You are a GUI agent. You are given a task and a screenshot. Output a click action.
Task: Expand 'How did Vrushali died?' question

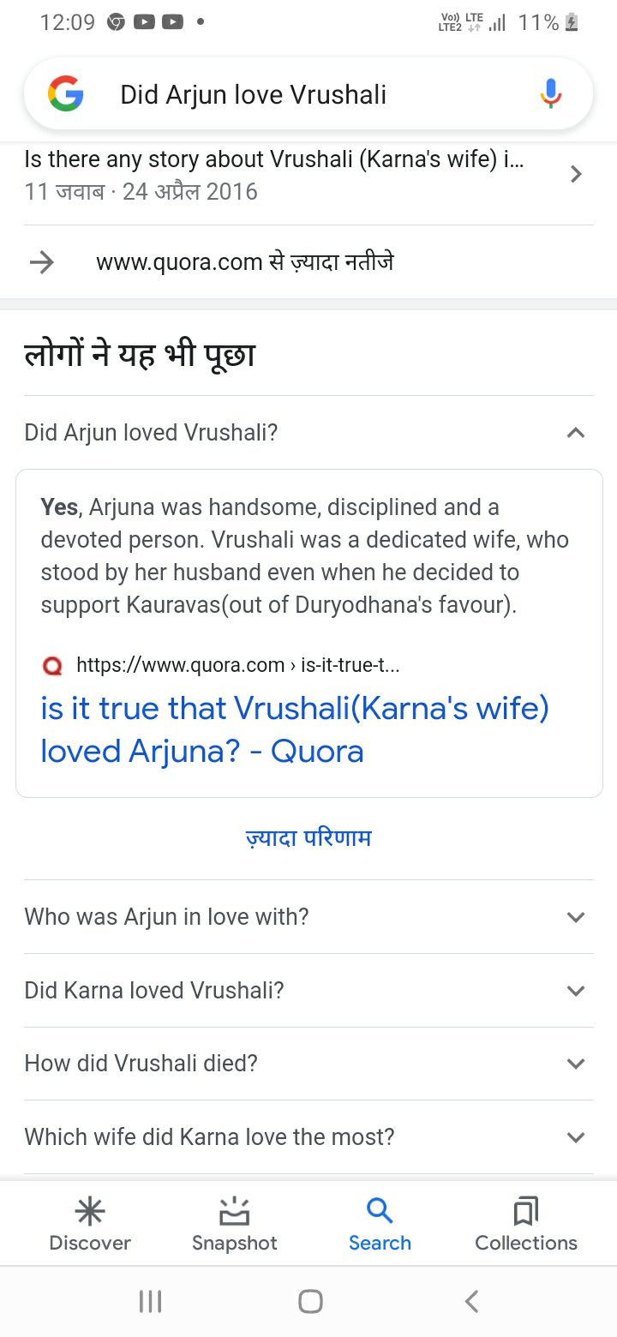point(576,1064)
